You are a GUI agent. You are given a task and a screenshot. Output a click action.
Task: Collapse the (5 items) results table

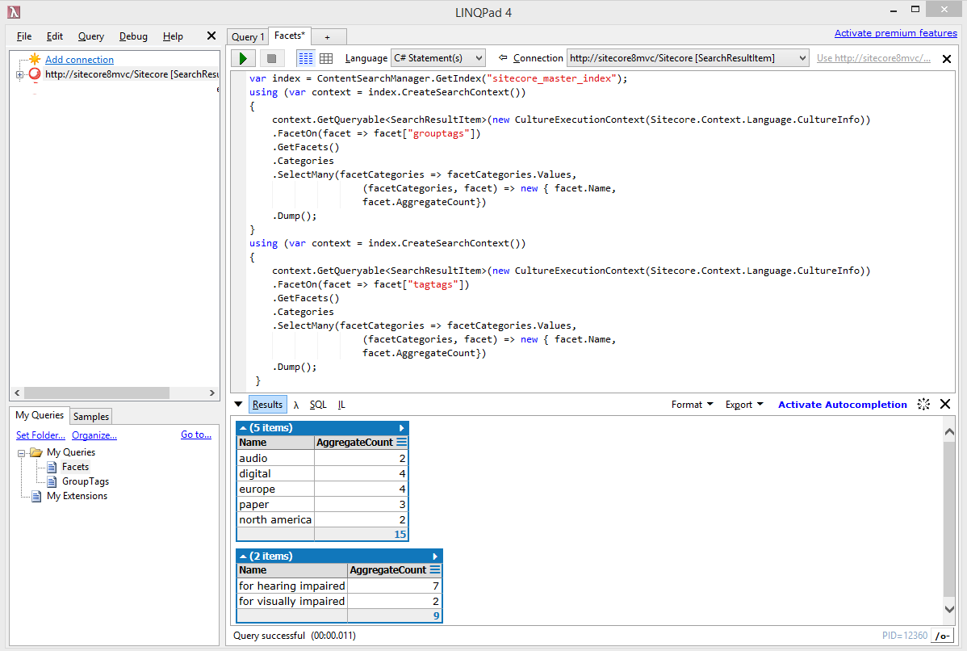tap(244, 428)
